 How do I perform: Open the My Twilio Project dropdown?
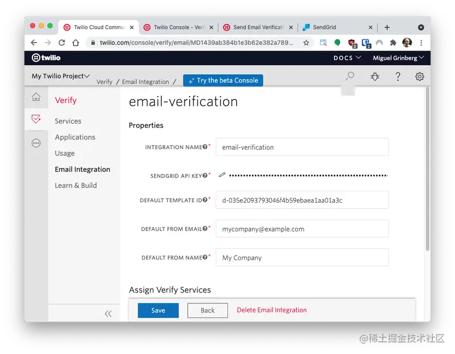[59, 76]
